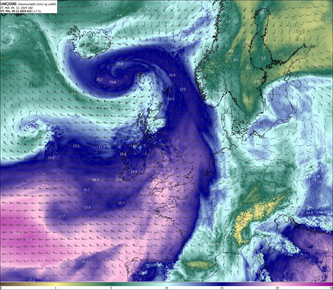Select the 1 tick on the color scale
The width and height of the screenshot is (333, 290).
(x=56, y=288)
